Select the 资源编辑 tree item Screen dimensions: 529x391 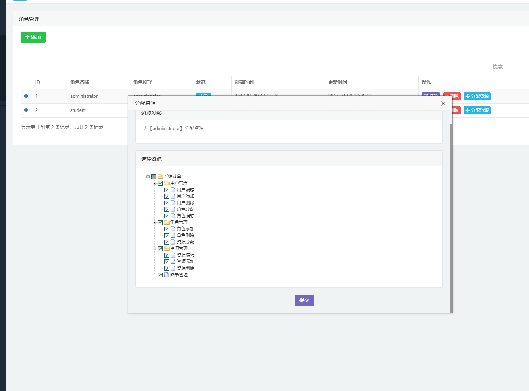(185, 255)
